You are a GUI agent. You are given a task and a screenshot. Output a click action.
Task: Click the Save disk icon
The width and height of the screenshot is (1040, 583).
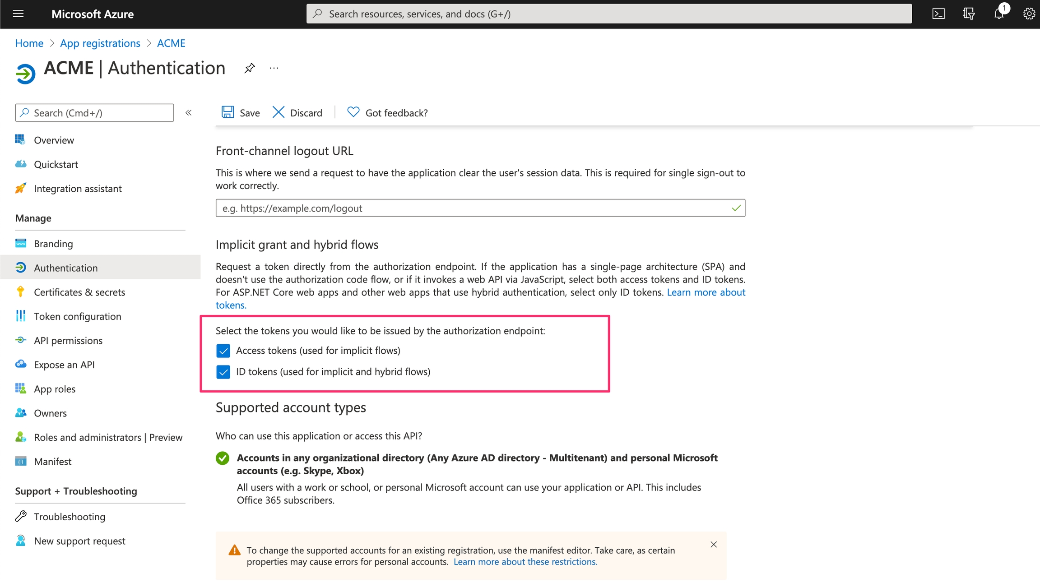point(228,112)
